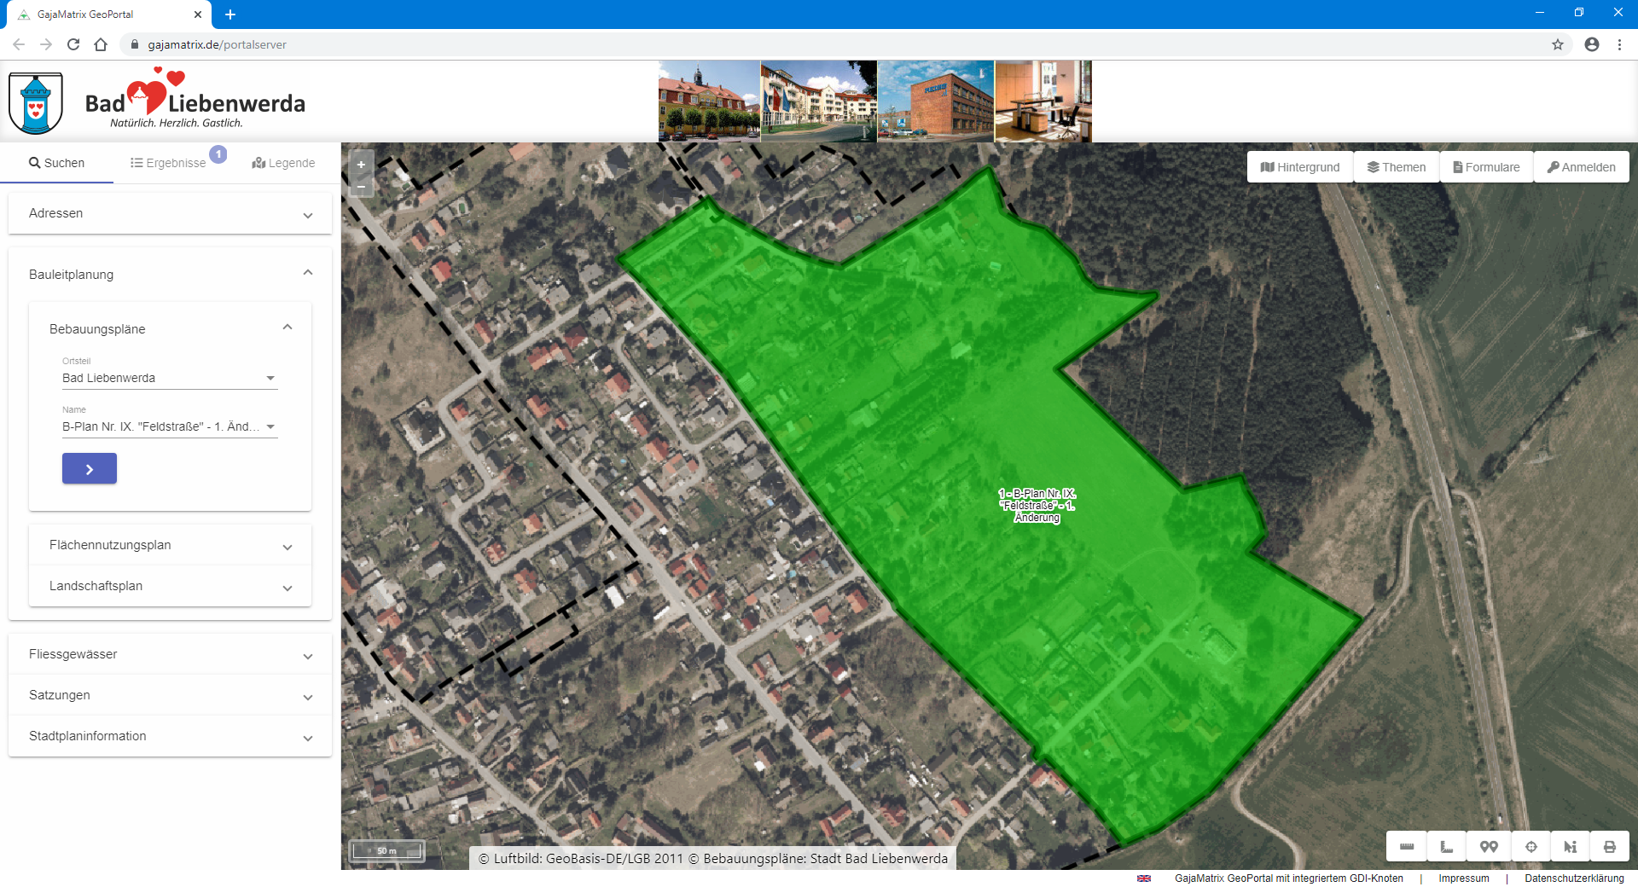The width and height of the screenshot is (1638, 887).
Task: Zoom in the map with plus button
Action: tap(361, 165)
